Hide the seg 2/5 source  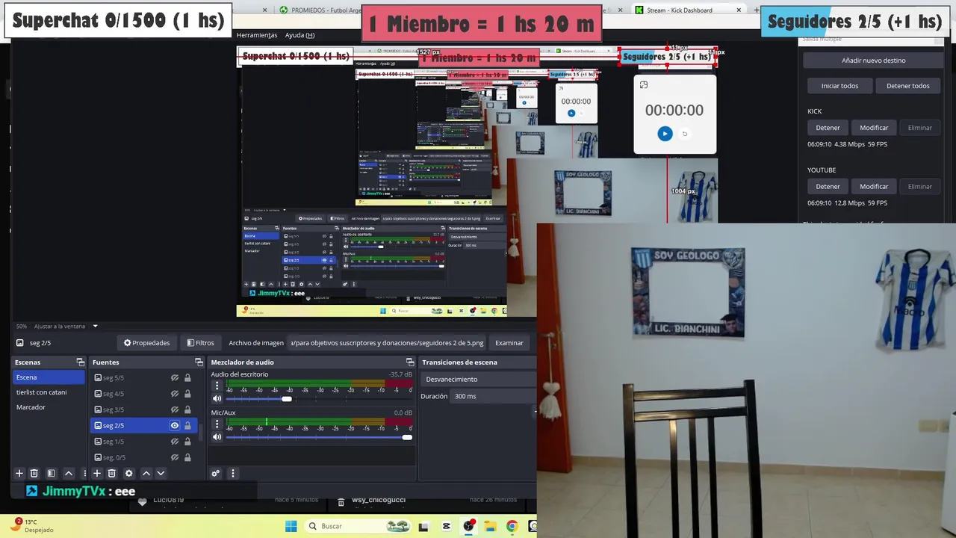pos(175,425)
